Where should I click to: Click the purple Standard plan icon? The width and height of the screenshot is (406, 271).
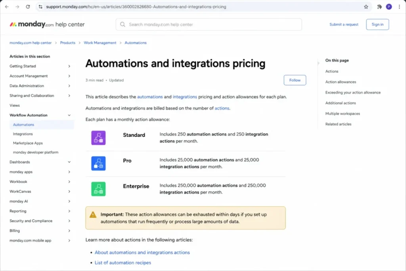98,138
